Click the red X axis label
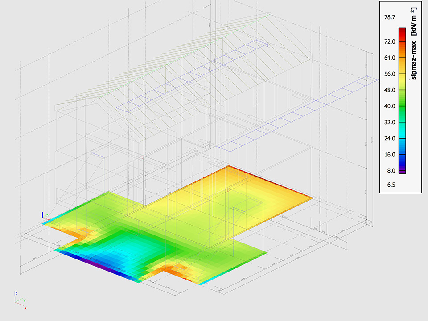The height and width of the screenshot is (321, 428). (x=25, y=308)
